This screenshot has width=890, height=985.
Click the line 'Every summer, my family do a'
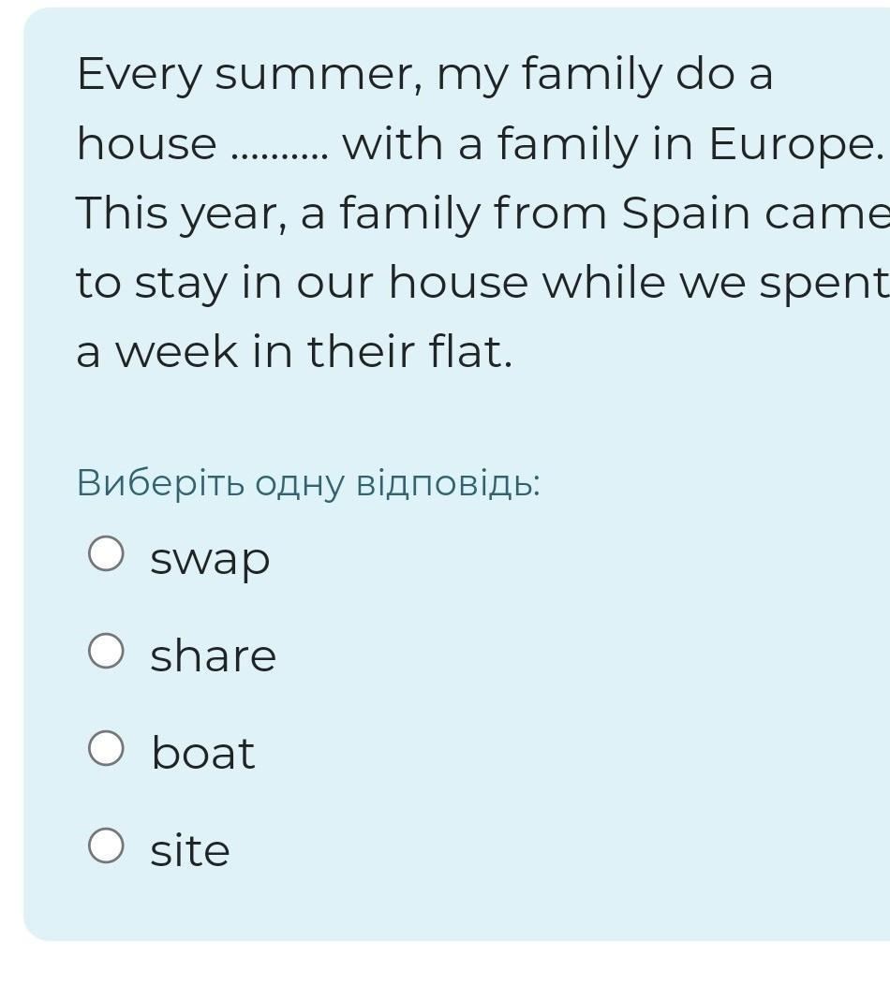tap(424, 75)
